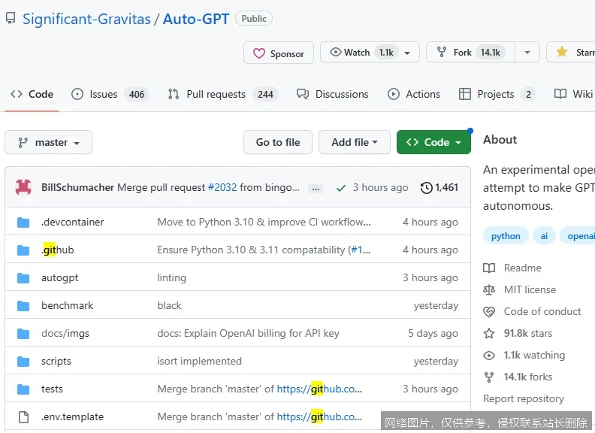This screenshot has width=595, height=433.
Task: Switch to the Pull requests tab
Action: click(x=222, y=94)
